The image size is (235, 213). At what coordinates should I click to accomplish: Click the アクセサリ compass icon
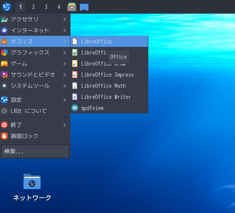[4, 19]
